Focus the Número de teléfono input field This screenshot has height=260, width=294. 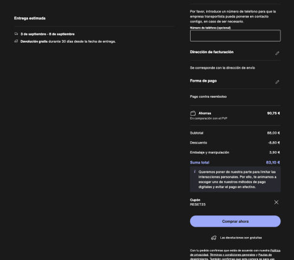click(235, 36)
